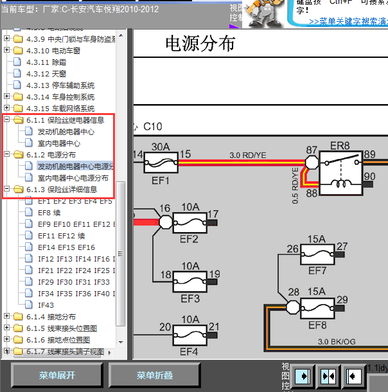The width and height of the screenshot is (388, 392).
Task: Open the IF43 page
Action: coord(46,305)
